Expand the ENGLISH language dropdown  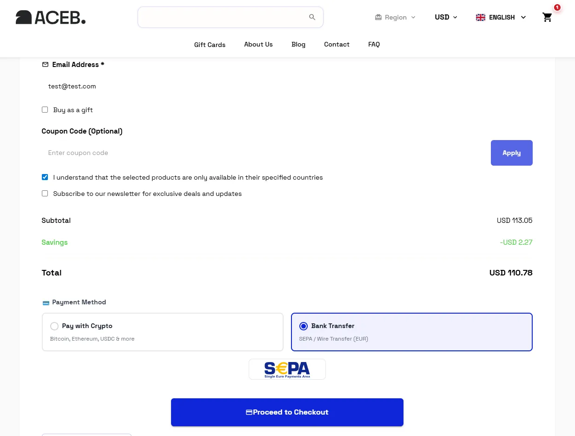(502, 17)
